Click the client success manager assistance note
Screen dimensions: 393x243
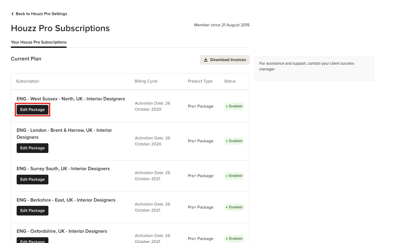[306, 66]
